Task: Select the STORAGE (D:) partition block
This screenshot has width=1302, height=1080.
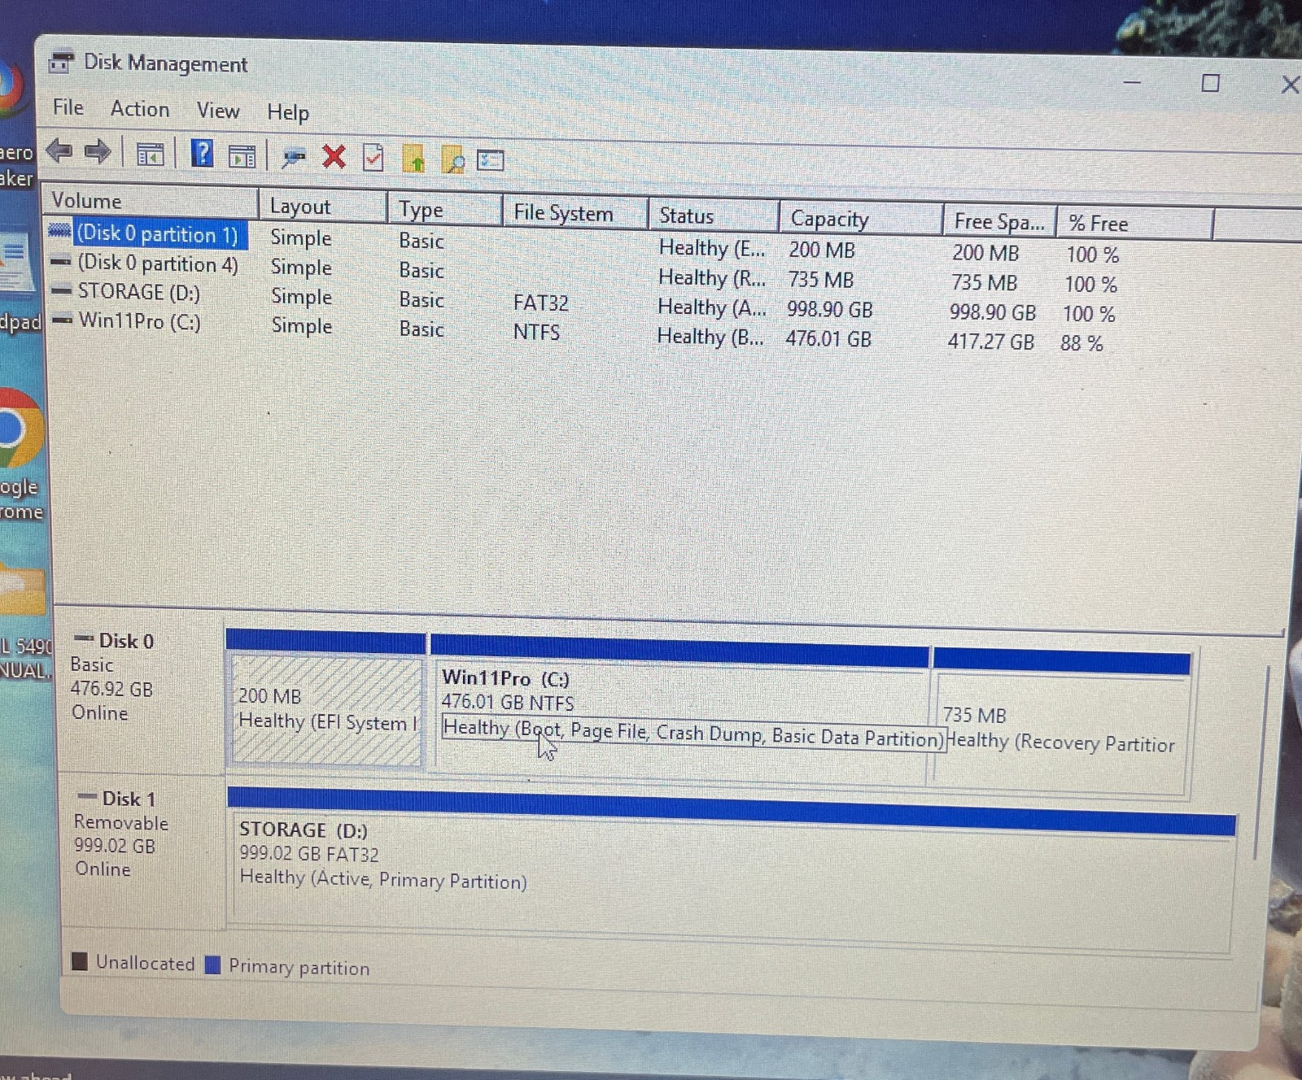Action: (732, 870)
